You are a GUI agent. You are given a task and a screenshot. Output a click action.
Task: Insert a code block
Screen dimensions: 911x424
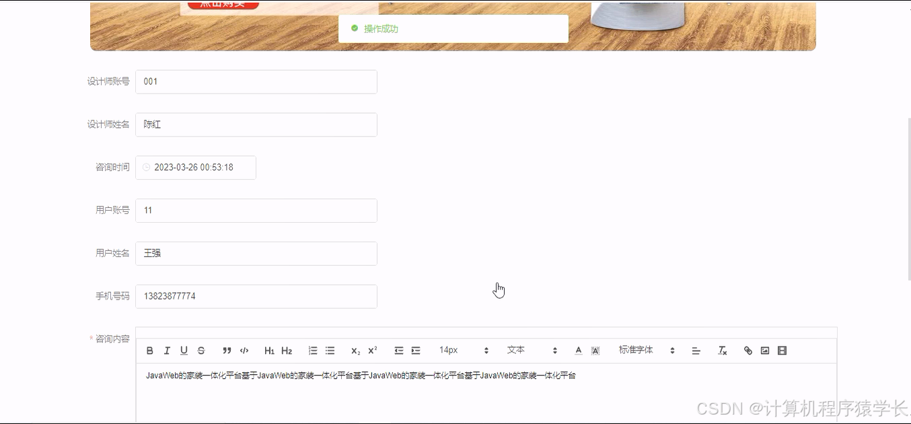point(244,350)
